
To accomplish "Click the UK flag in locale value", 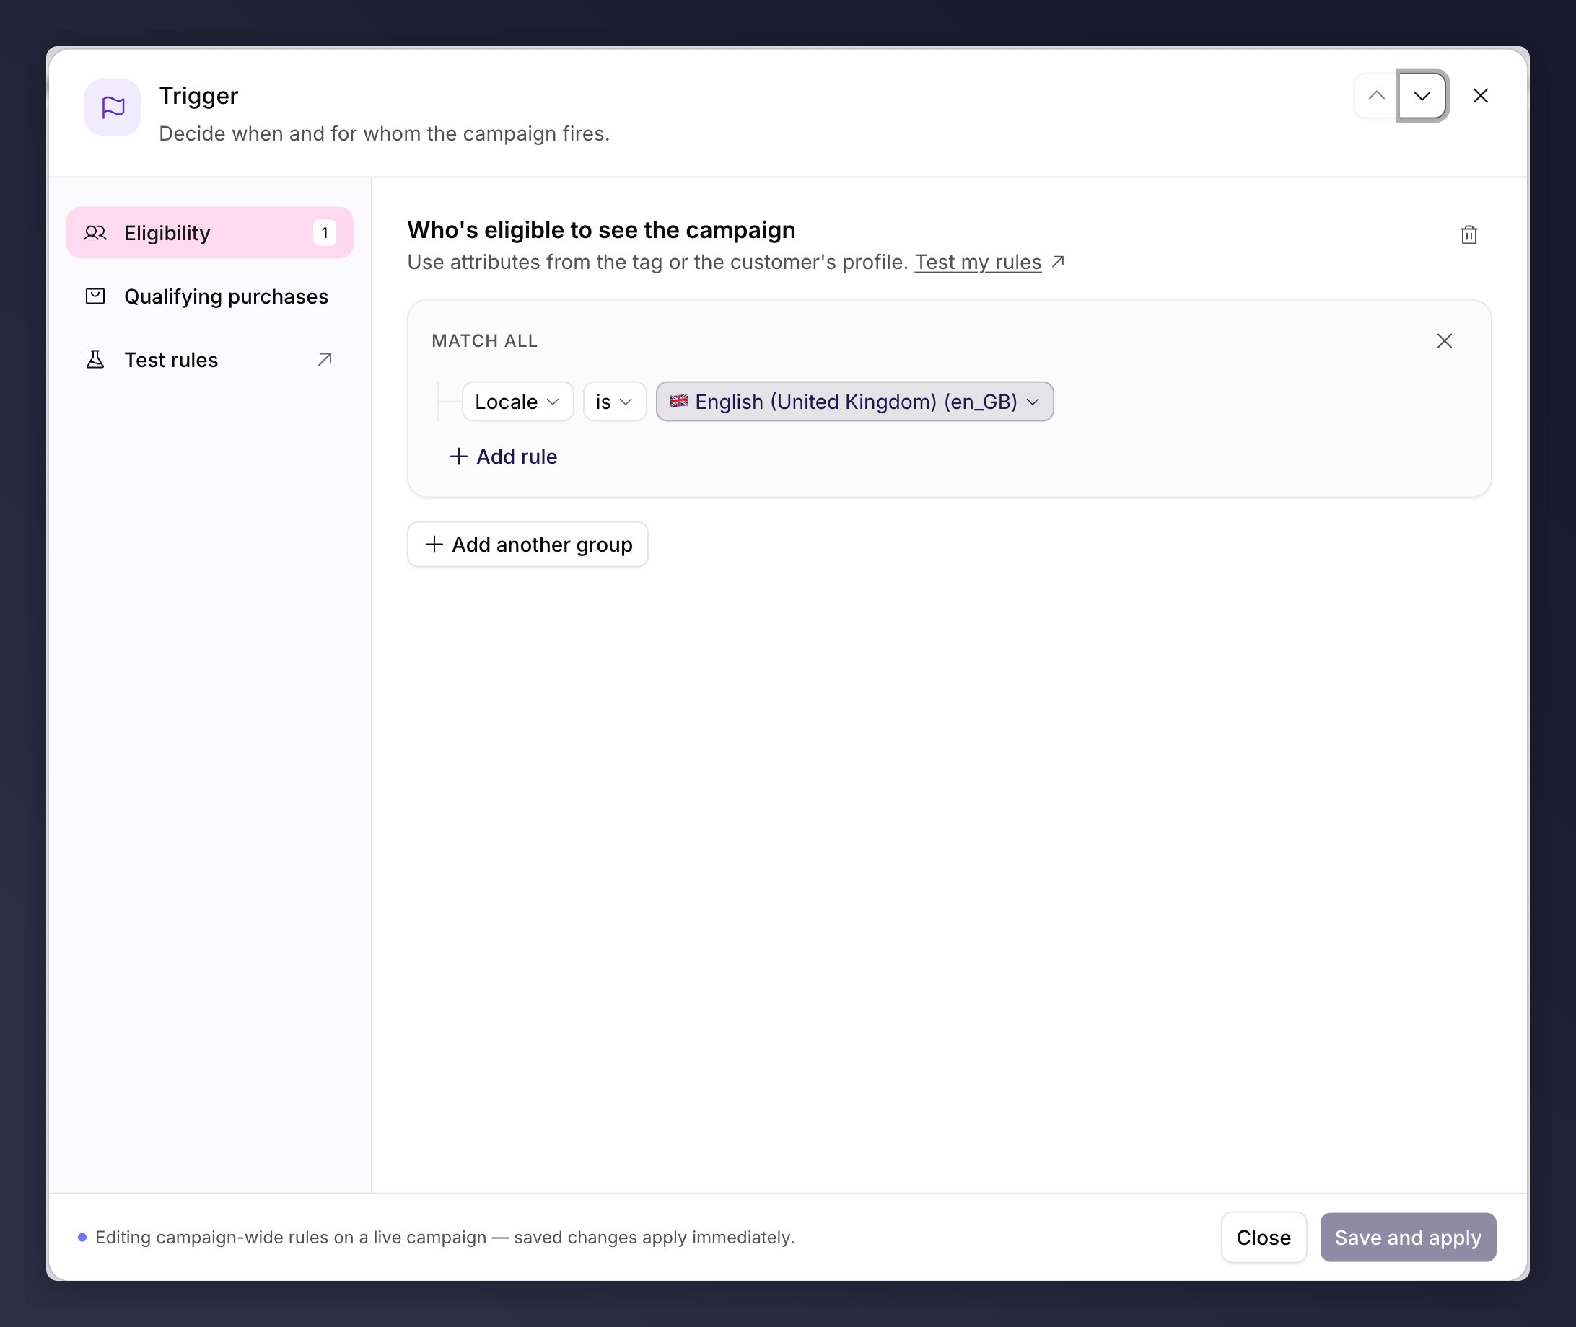I will click(679, 401).
